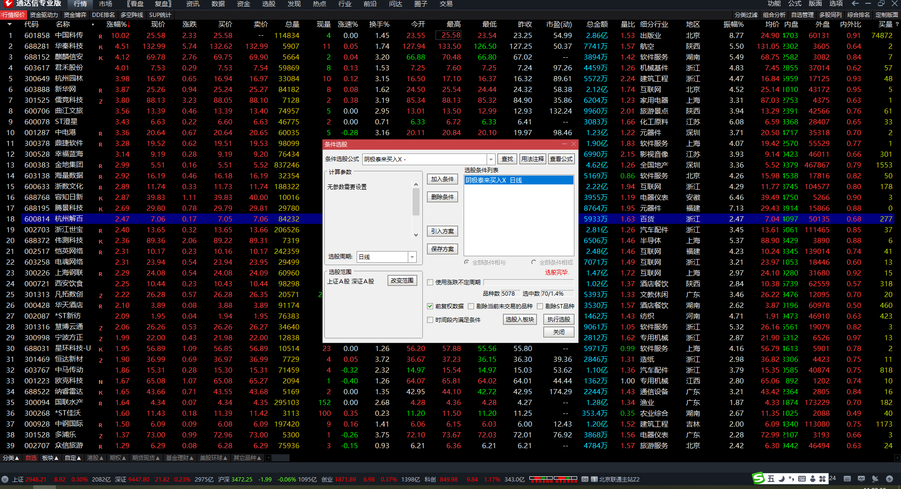Screen dimensions: 901x489
Task: Click the Wubi 五 input mode icon
Action: (771, 479)
